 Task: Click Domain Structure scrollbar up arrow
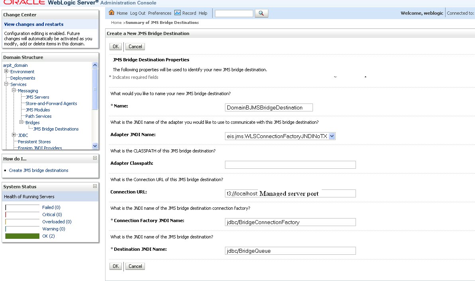[x=95, y=65]
